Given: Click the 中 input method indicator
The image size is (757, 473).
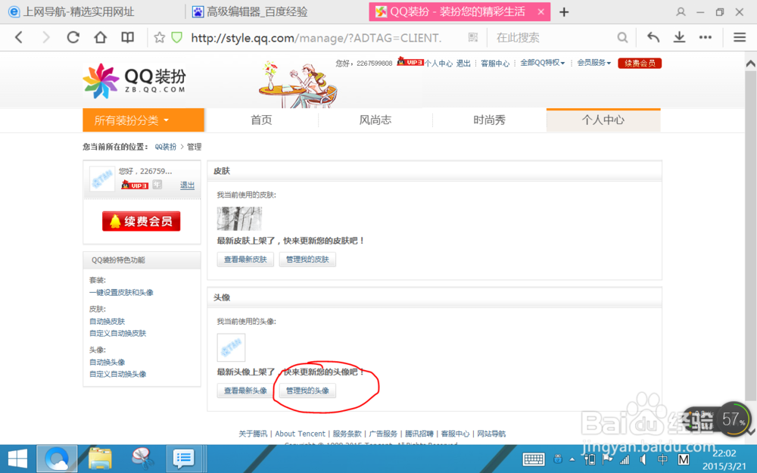Looking at the screenshot, I should coord(662,459).
